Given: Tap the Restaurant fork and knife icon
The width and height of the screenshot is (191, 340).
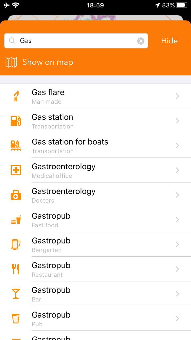Looking at the screenshot, I should [x=16, y=269].
